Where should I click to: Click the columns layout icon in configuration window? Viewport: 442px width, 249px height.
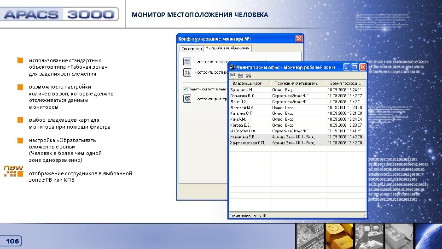pyautogui.click(x=187, y=61)
